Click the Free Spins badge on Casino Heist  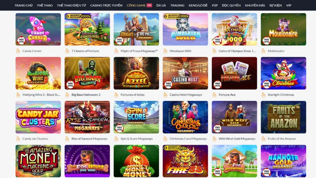point(168,84)
